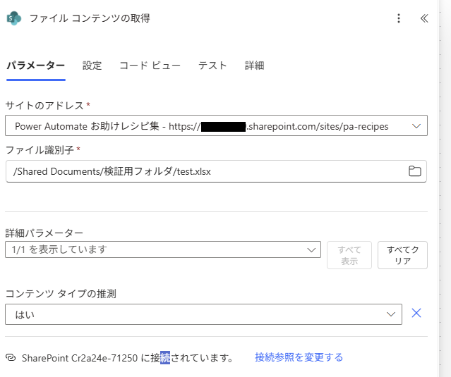Open the 詳細パラメーター dropdown showing 1/1
Screen dimensions: 451x377
(163, 249)
